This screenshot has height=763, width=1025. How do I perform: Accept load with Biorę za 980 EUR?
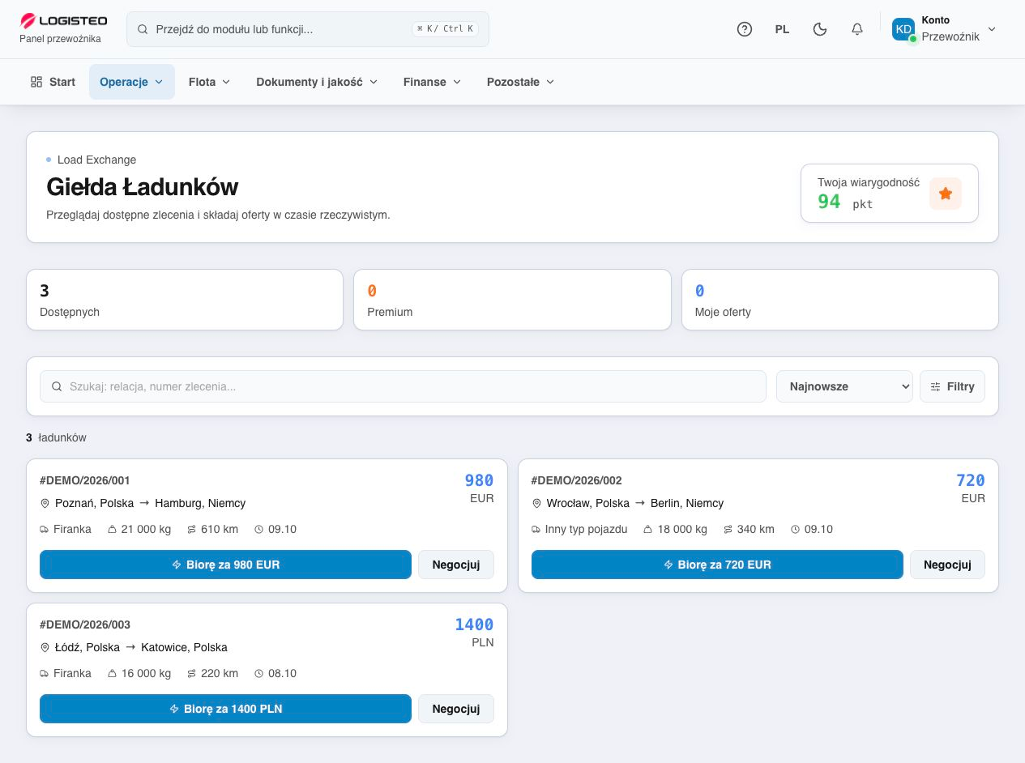click(x=225, y=565)
